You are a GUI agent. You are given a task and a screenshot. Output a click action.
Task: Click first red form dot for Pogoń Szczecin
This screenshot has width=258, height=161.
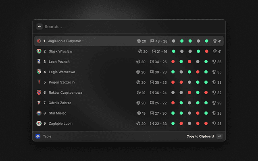173,82
